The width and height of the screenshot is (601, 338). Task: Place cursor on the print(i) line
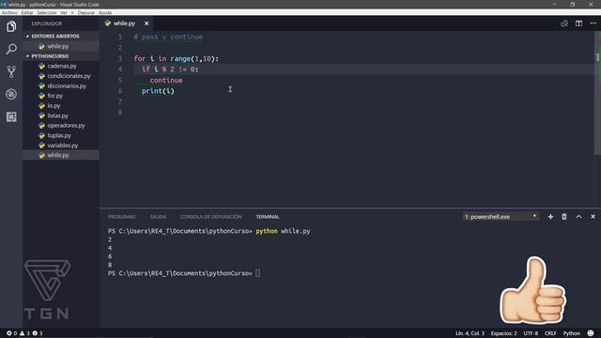pyautogui.click(x=158, y=91)
